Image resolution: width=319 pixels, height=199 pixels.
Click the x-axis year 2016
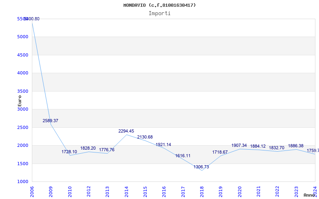point(164,192)
